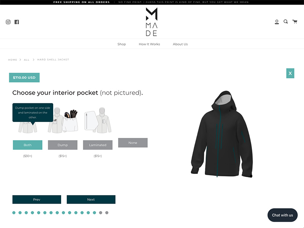The height and width of the screenshot is (228, 304).
Task: Open the Facebook social icon
Action: click(17, 22)
